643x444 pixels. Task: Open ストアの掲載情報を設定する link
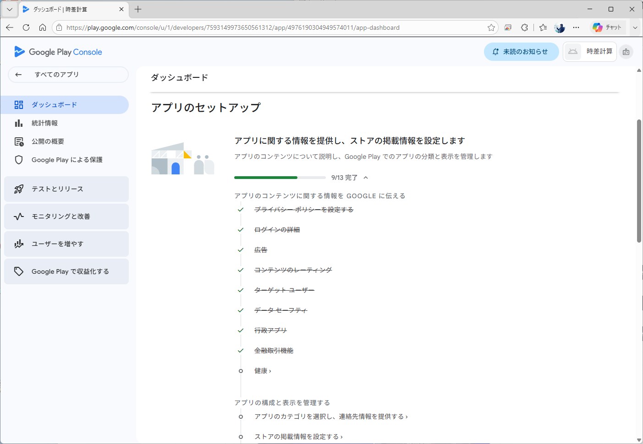click(298, 437)
